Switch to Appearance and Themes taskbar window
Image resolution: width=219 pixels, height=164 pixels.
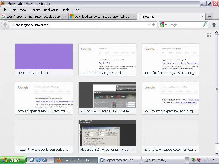click(119, 160)
